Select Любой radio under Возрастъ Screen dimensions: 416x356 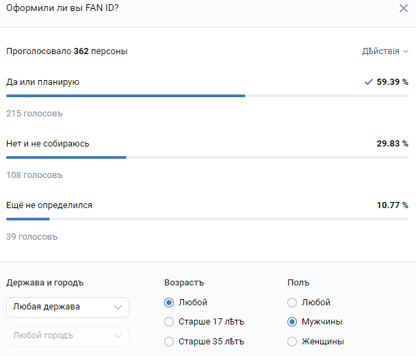(169, 303)
